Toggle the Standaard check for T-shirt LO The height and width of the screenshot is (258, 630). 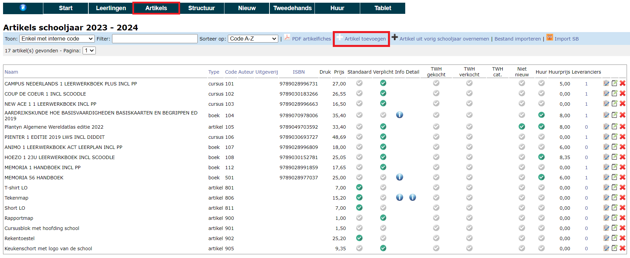(x=359, y=187)
